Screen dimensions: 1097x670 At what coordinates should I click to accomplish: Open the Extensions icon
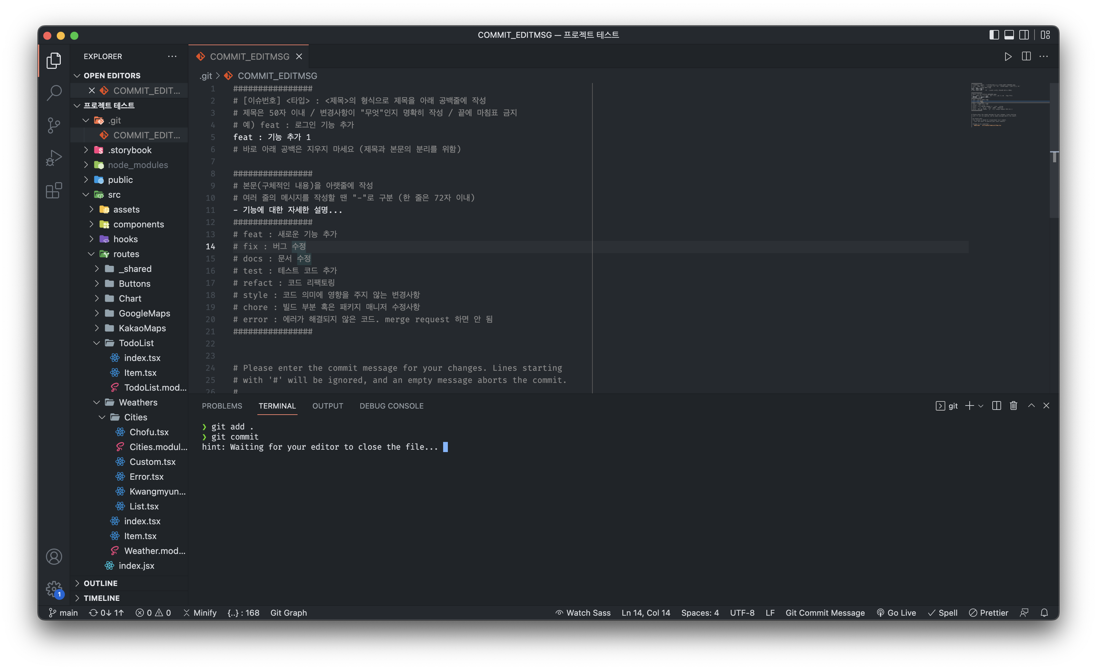[54, 190]
